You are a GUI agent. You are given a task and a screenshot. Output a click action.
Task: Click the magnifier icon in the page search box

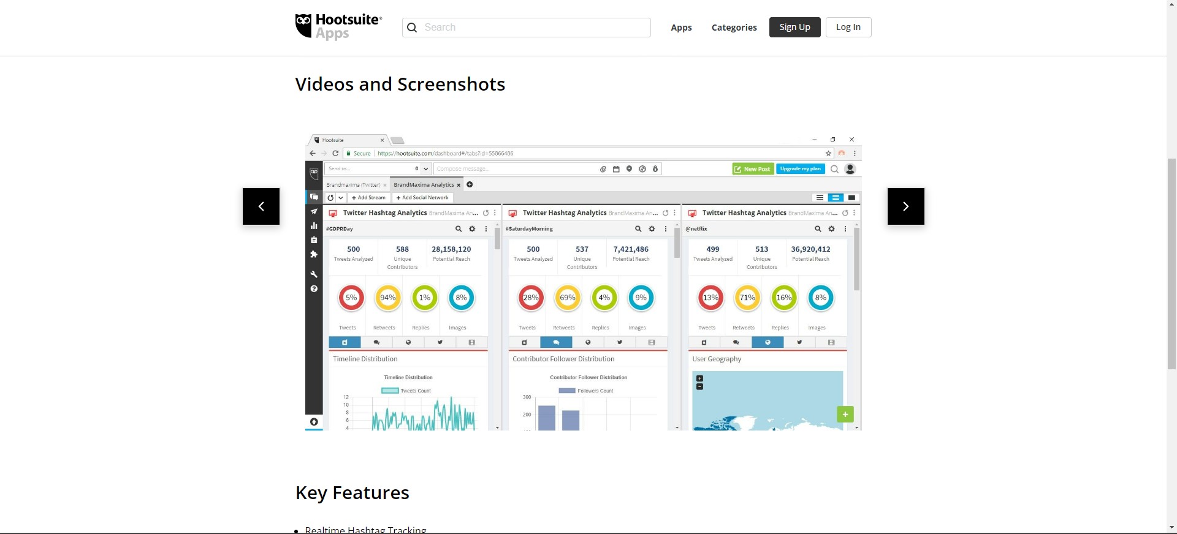coord(412,28)
